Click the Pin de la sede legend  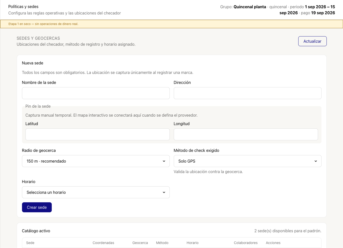pos(38,106)
